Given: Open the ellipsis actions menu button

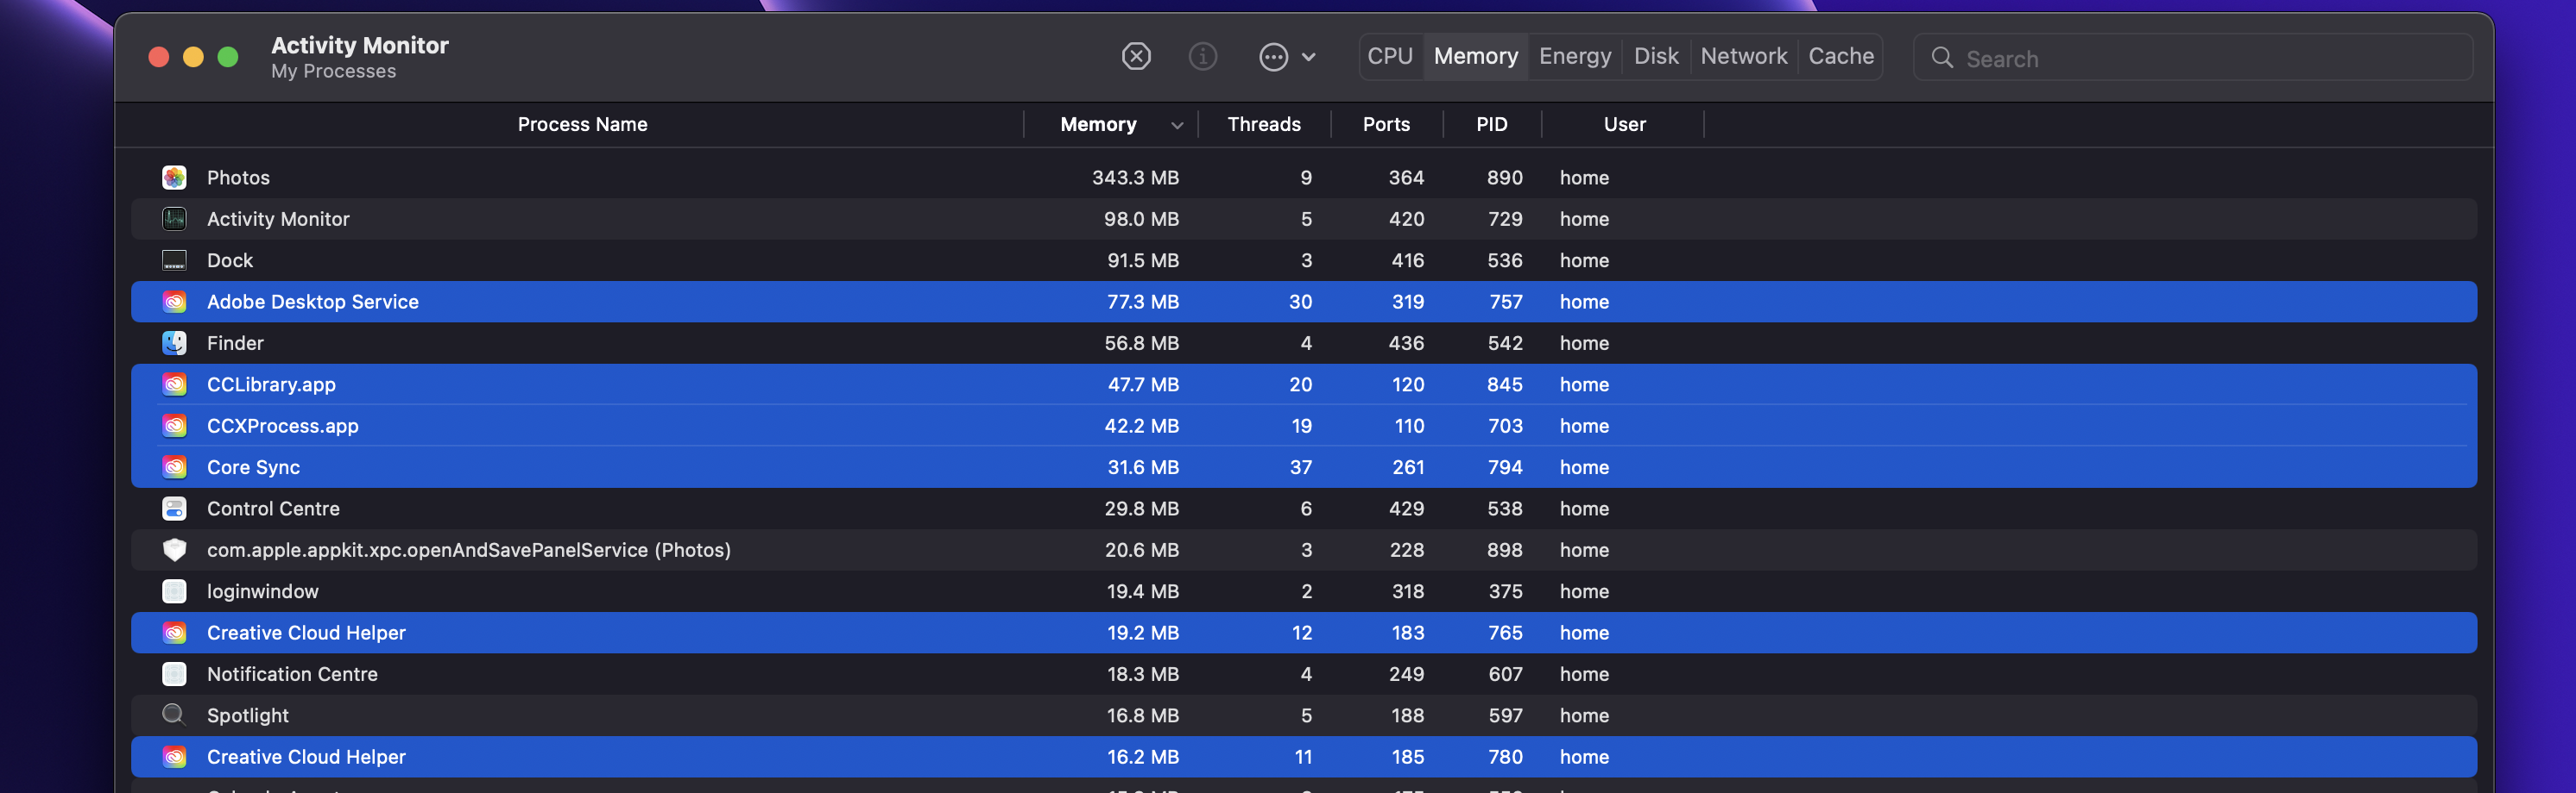Looking at the screenshot, I should pos(1273,57).
